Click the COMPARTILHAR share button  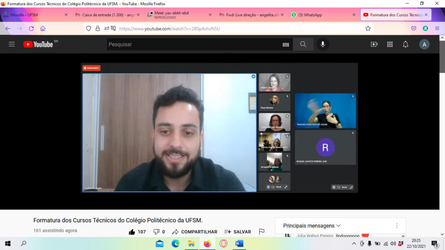tap(194, 232)
